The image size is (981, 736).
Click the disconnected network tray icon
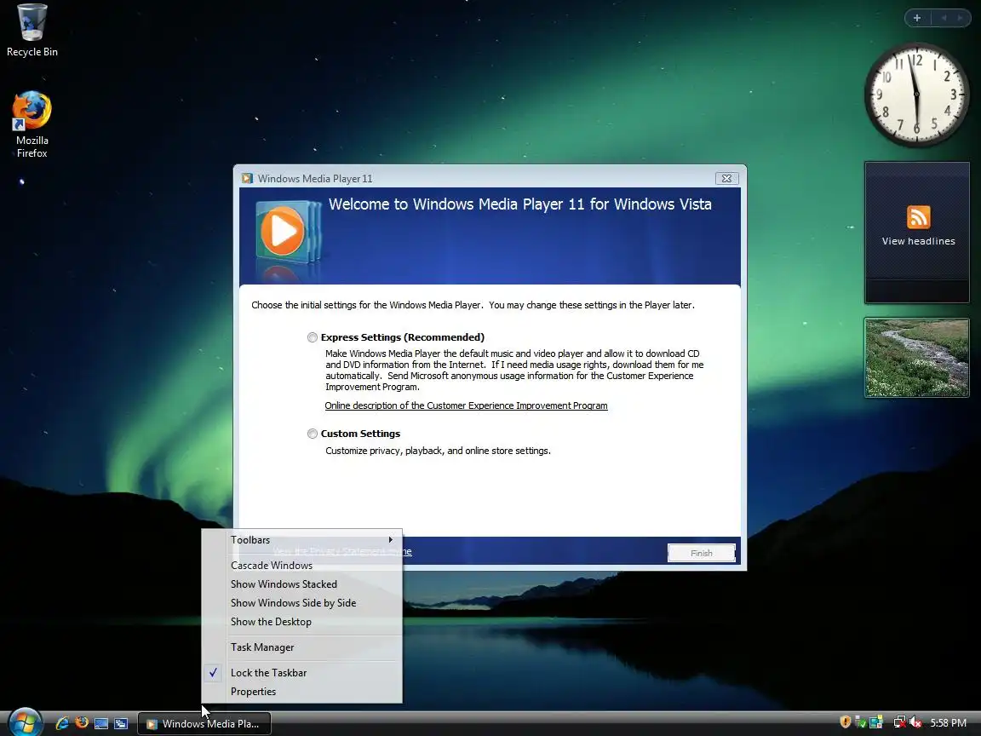(x=899, y=722)
